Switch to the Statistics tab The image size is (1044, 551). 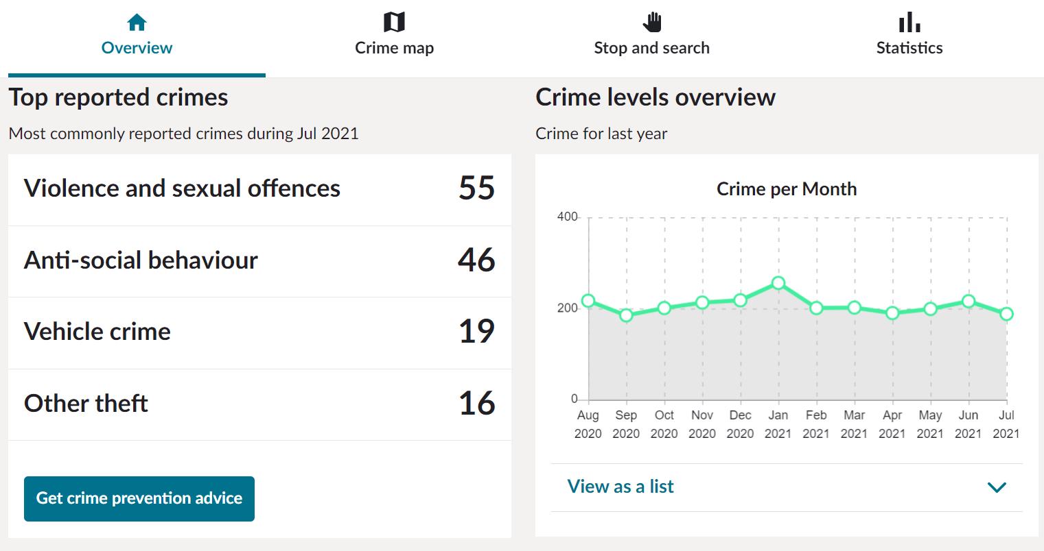[909, 47]
